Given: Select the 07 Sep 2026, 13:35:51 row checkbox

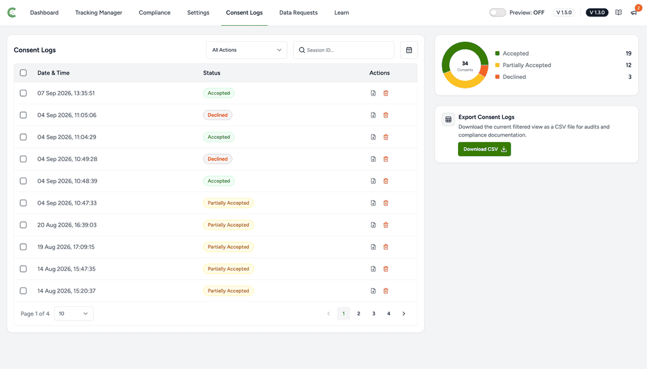Looking at the screenshot, I should pyautogui.click(x=23, y=94).
